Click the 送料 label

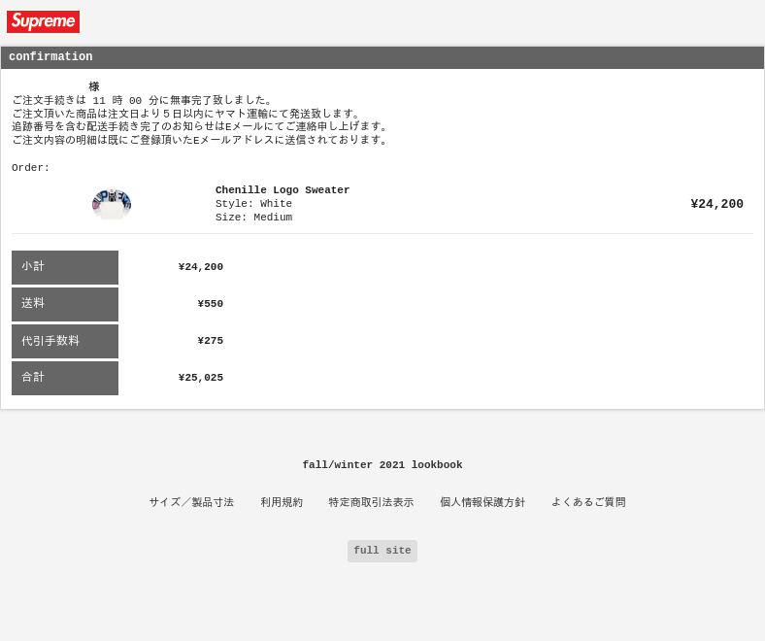pyautogui.click(x=65, y=304)
